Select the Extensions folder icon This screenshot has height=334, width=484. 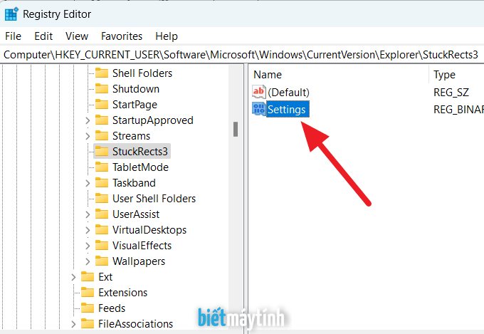coord(88,292)
